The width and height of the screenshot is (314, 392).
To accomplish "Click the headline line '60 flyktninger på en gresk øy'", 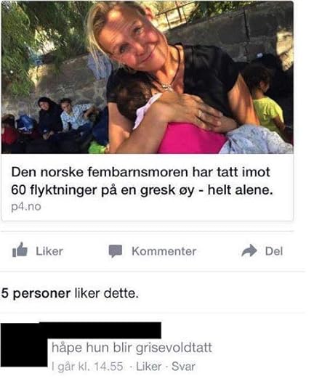I will pos(102,190).
